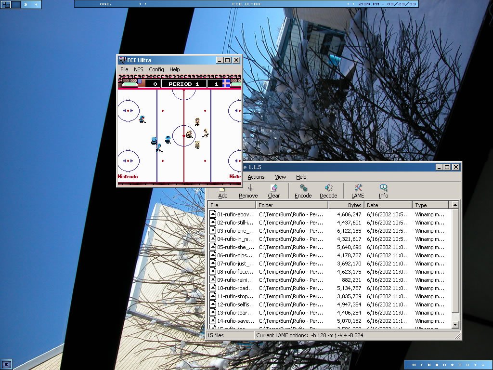The image size is (493, 370).
Task: Open the File menu in FCE Ultra
Action: tap(124, 69)
